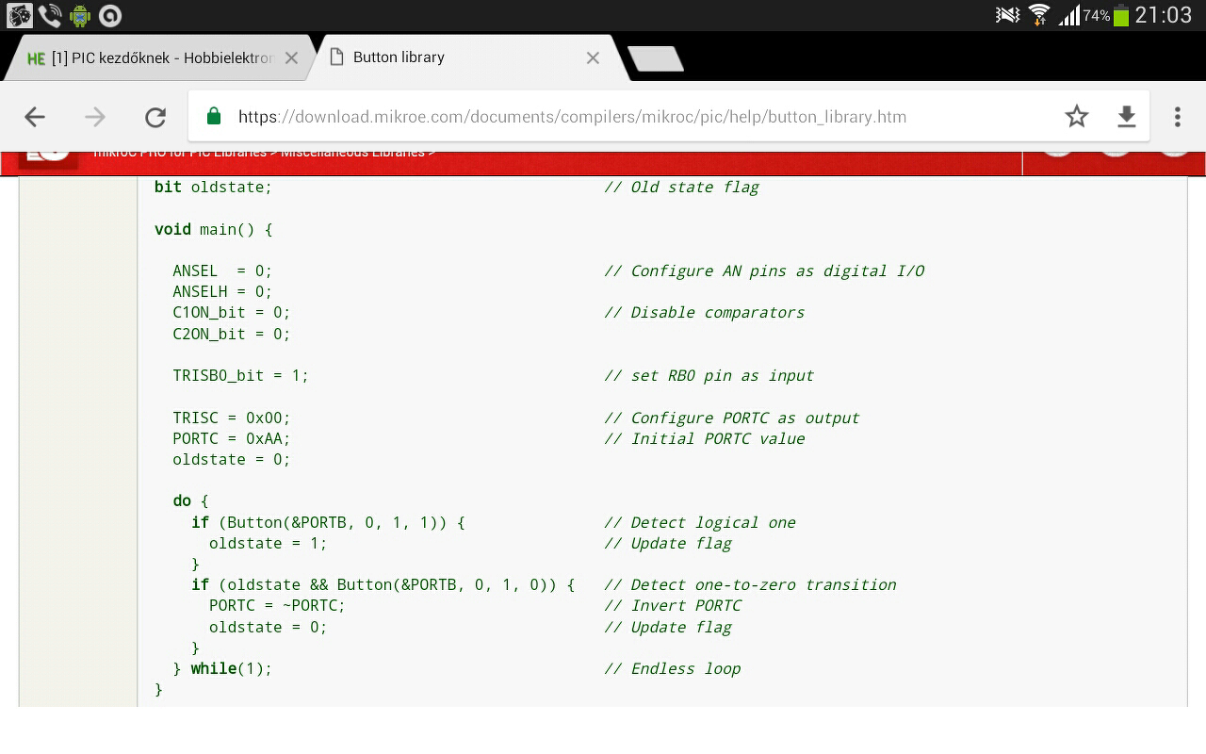Click the 'do {' keyword line
This screenshot has width=1206, height=754.
click(x=190, y=500)
